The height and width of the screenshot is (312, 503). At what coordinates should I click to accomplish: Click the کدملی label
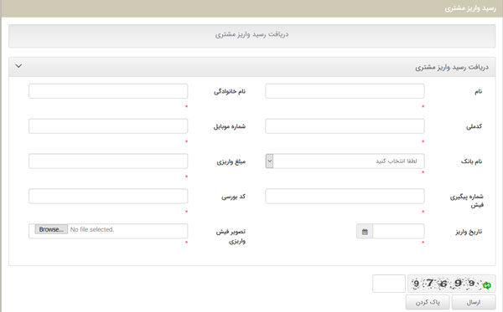474,126
